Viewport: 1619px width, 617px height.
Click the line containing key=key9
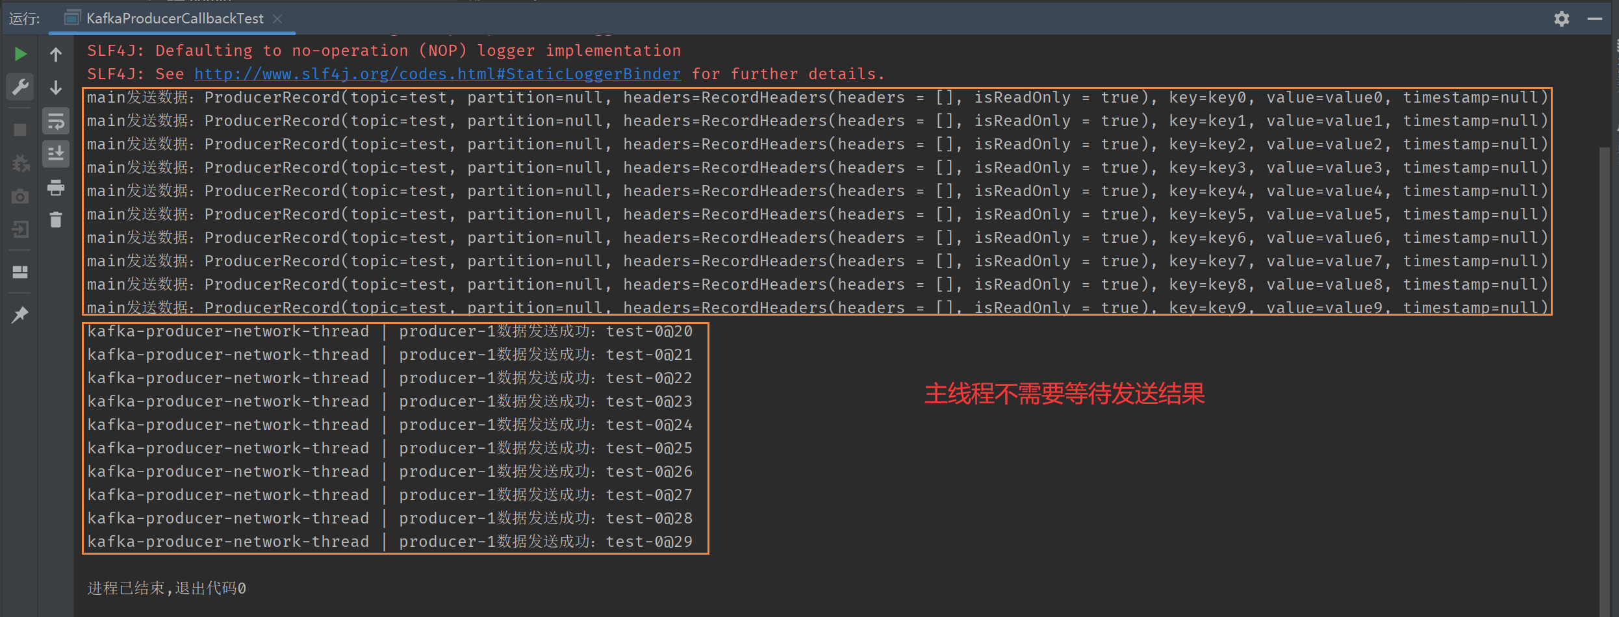(x=817, y=307)
